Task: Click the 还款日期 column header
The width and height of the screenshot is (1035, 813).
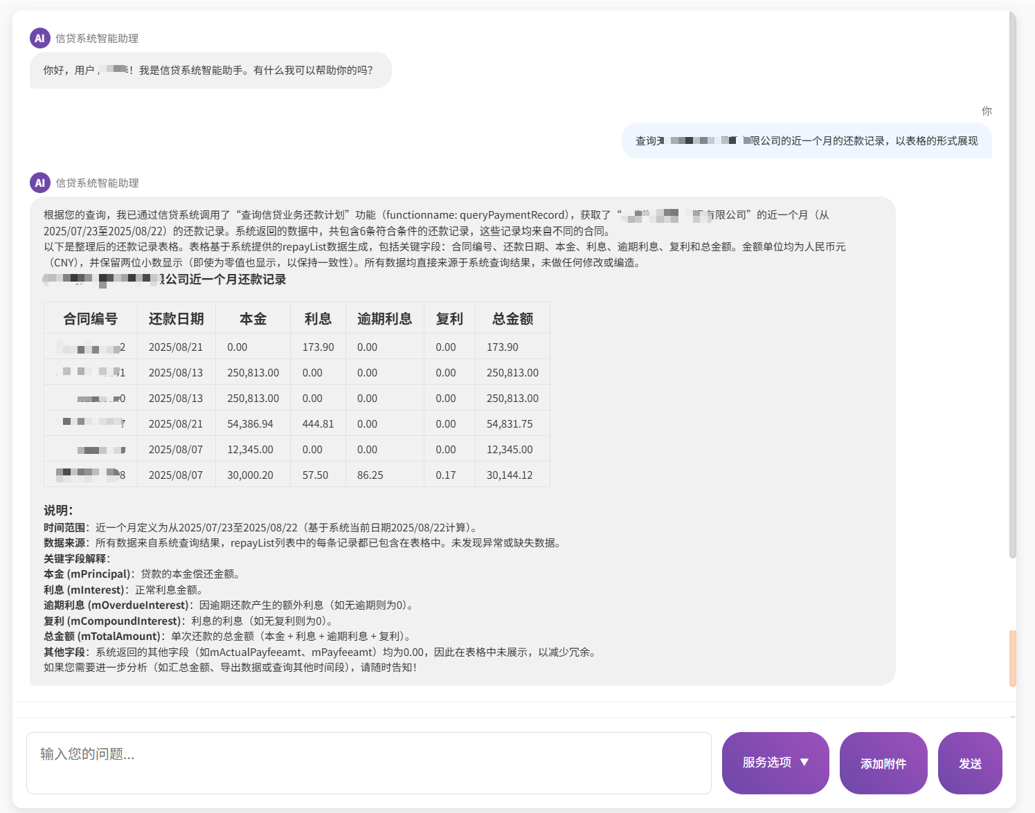Action: coord(176,318)
